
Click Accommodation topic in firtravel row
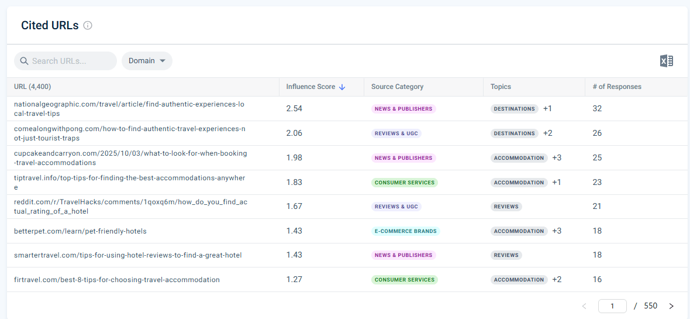pos(519,280)
